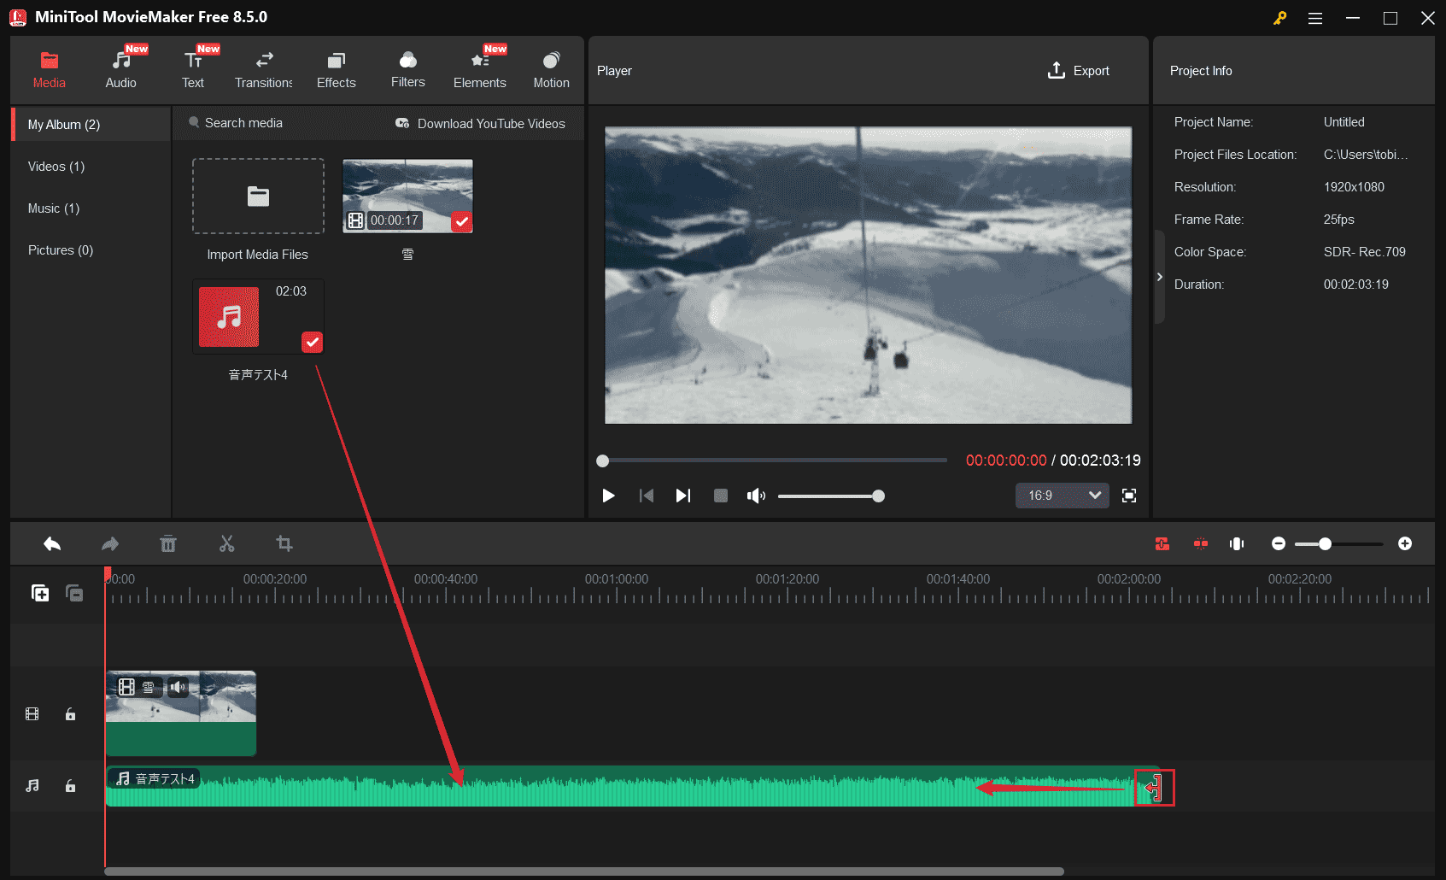Select the Media panel icon
This screenshot has width=1446, height=880.
tap(49, 68)
